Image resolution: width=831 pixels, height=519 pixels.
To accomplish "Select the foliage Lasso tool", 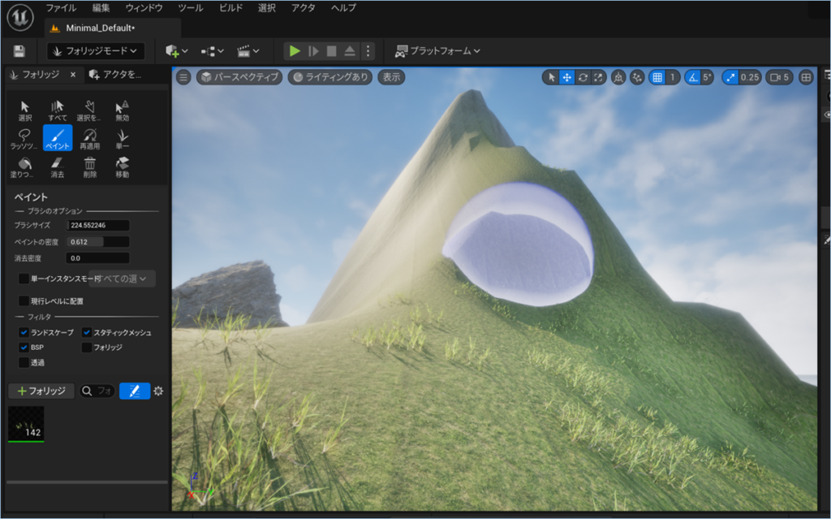I will 23,136.
